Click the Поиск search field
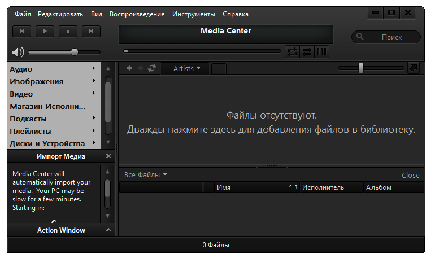 (x=386, y=37)
